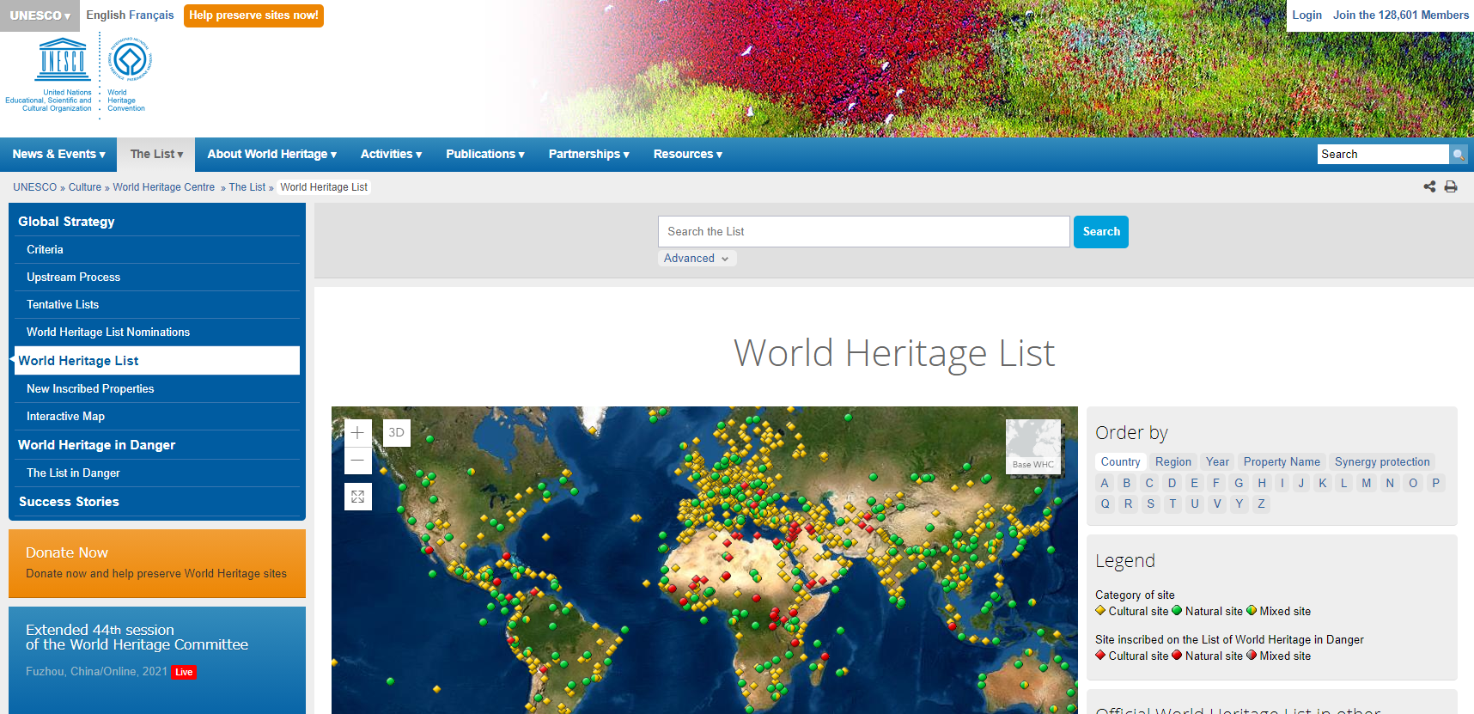Open the UNESCO dropdown at top left
Screen dimensions: 1474x714
point(40,15)
